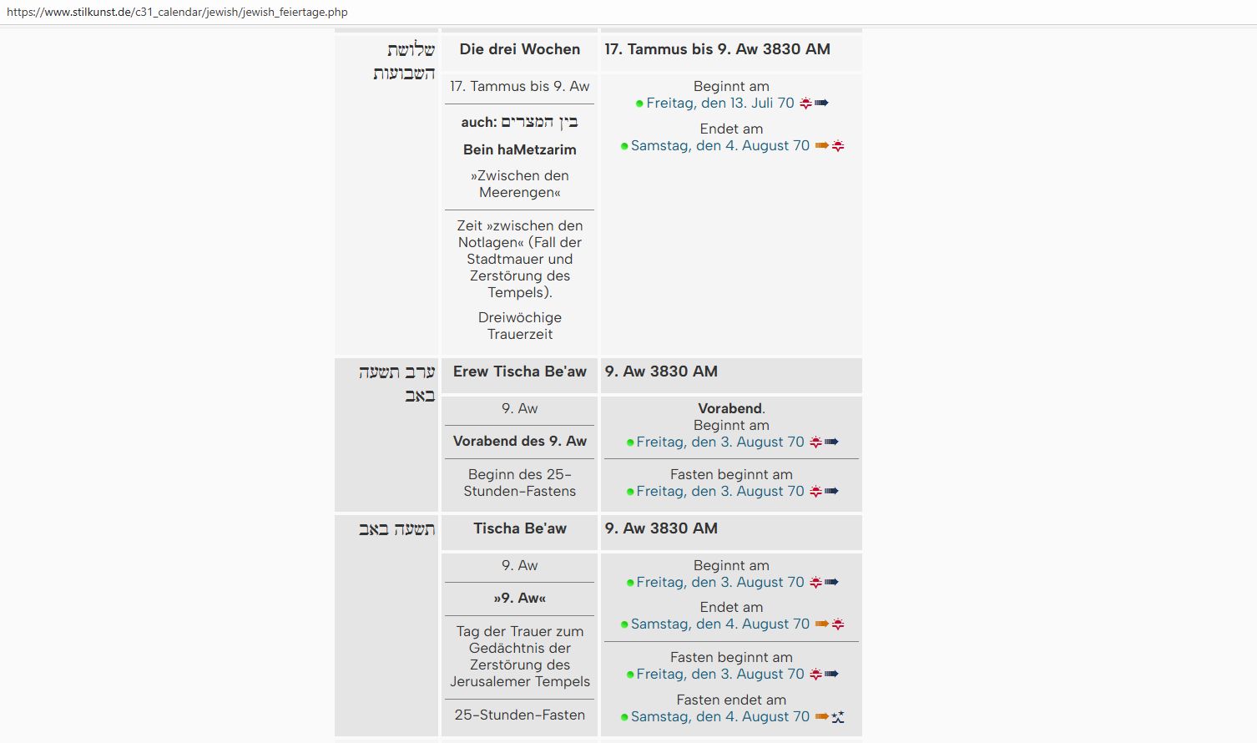Open the Fasten endet am date link
This screenshot has width=1257, height=743.
point(719,717)
